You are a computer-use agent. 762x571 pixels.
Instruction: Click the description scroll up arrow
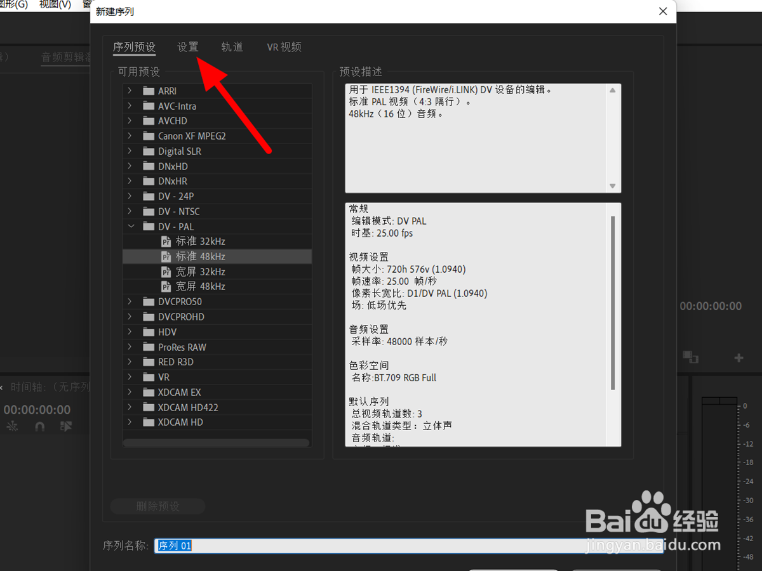point(613,90)
